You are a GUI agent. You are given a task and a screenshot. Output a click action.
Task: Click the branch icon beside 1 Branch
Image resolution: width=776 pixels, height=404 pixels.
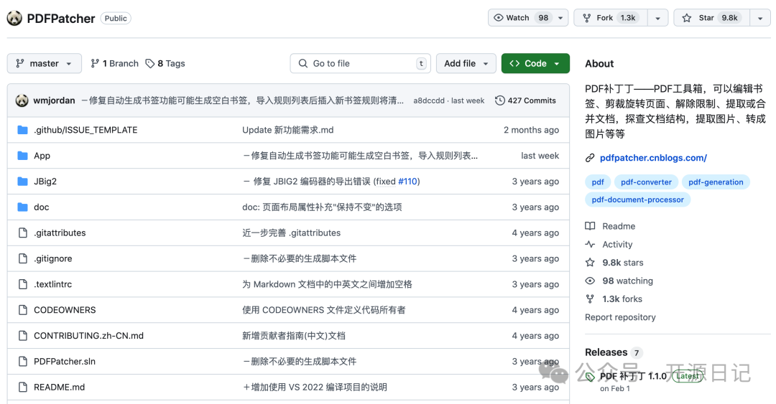click(95, 63)
